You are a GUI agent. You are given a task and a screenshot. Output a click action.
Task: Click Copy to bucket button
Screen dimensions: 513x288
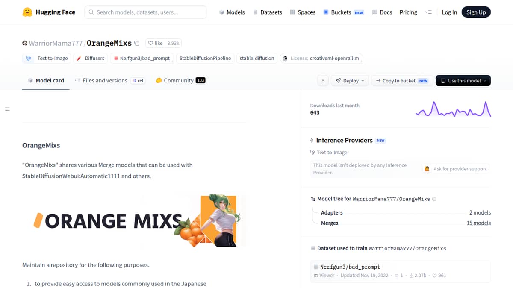[401, 80]
